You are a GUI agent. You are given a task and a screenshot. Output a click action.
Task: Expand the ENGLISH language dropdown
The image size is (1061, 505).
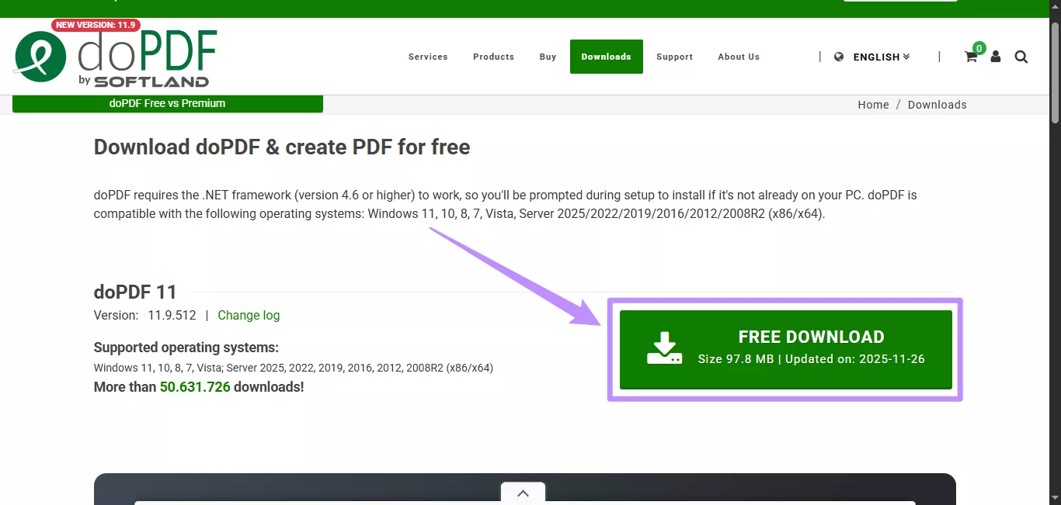(x=882, y=57)
